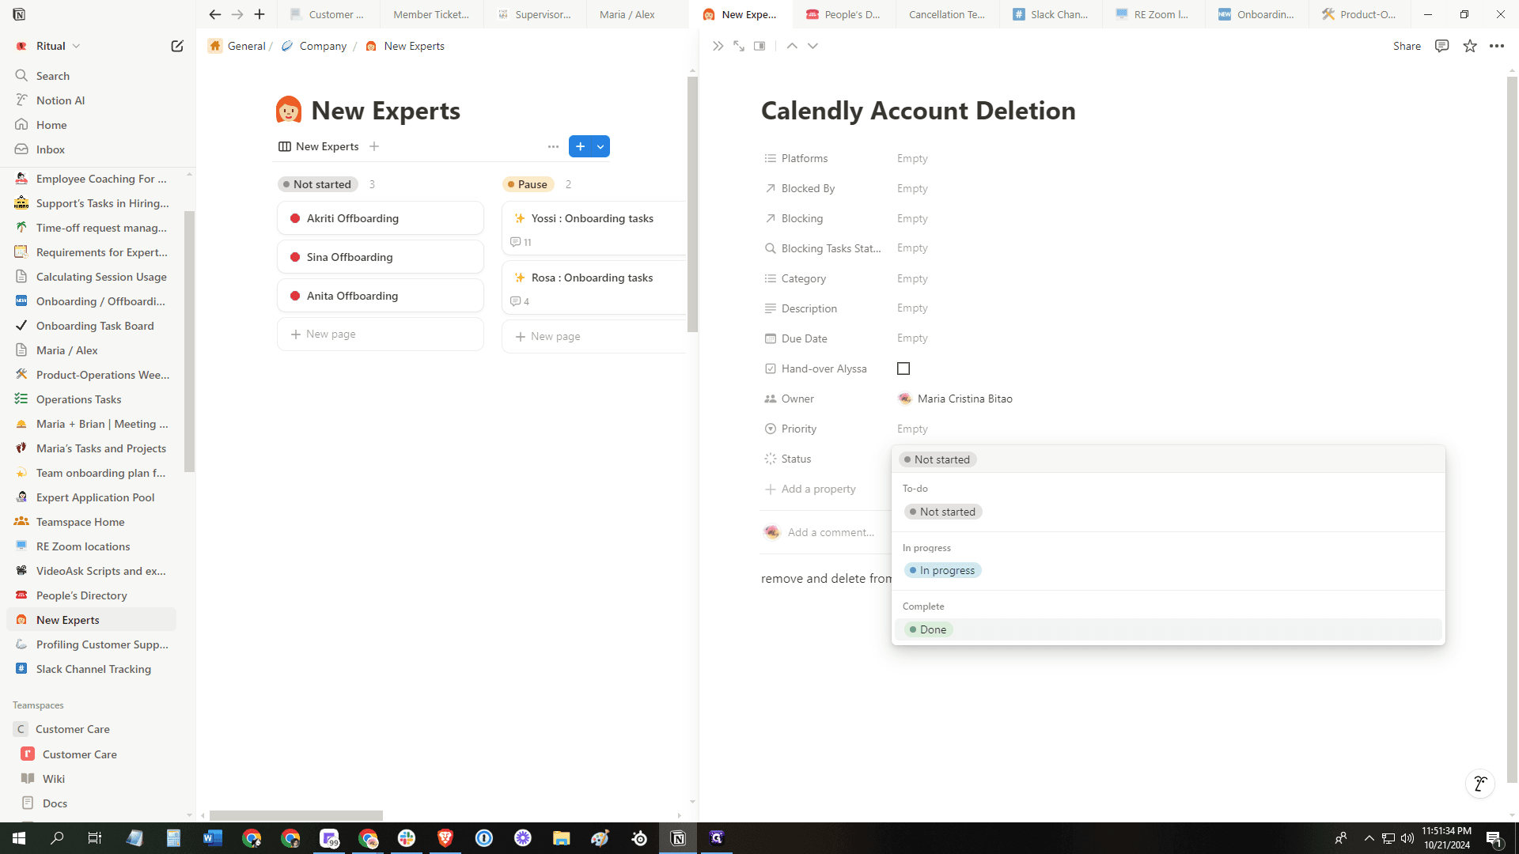Image resolution: width=1519 pixels, height=854 pixels.
Task: Open Brave browser from the taskbar
Action: click(445, 838)
